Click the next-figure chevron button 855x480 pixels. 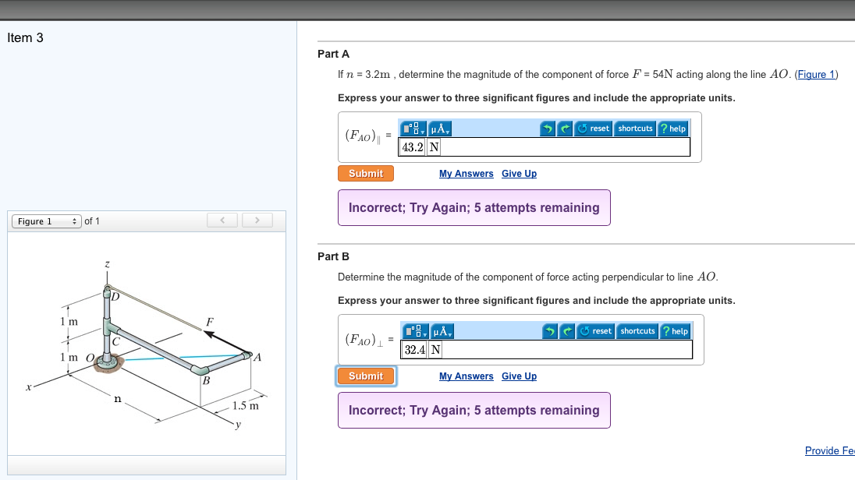point(257,220)
